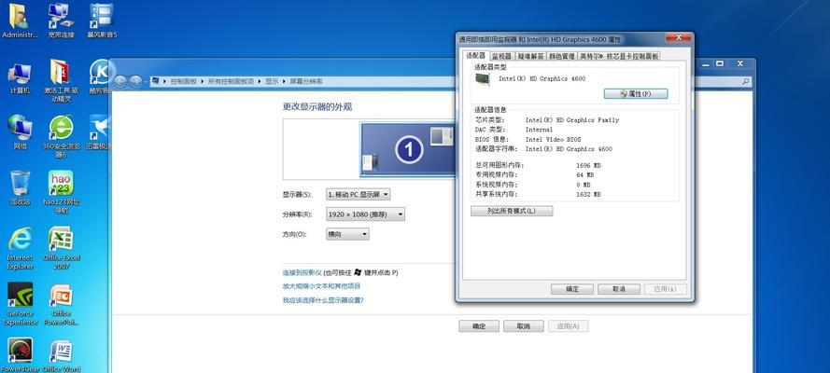Screen dimensions: 830x373
Task: Maximize the 屏幕分辨率 Control Panel window
Action: tap(720, 63)
